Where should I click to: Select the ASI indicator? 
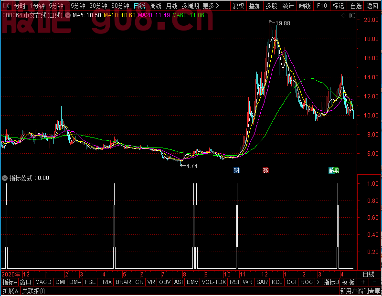[178, 282]
